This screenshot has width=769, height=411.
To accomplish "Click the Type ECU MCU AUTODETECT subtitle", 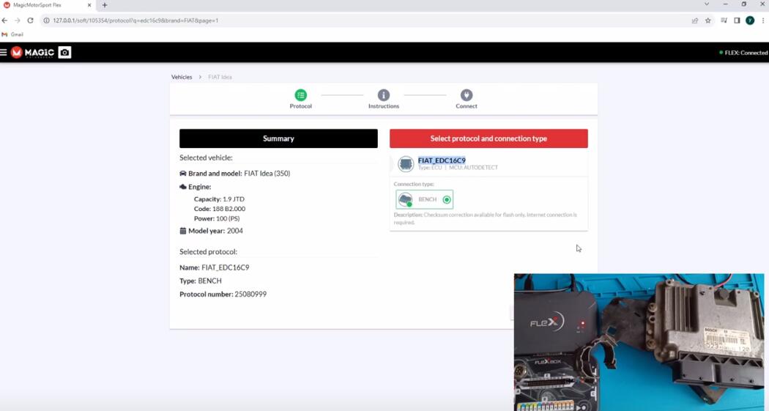I will (x=458, y=168).
